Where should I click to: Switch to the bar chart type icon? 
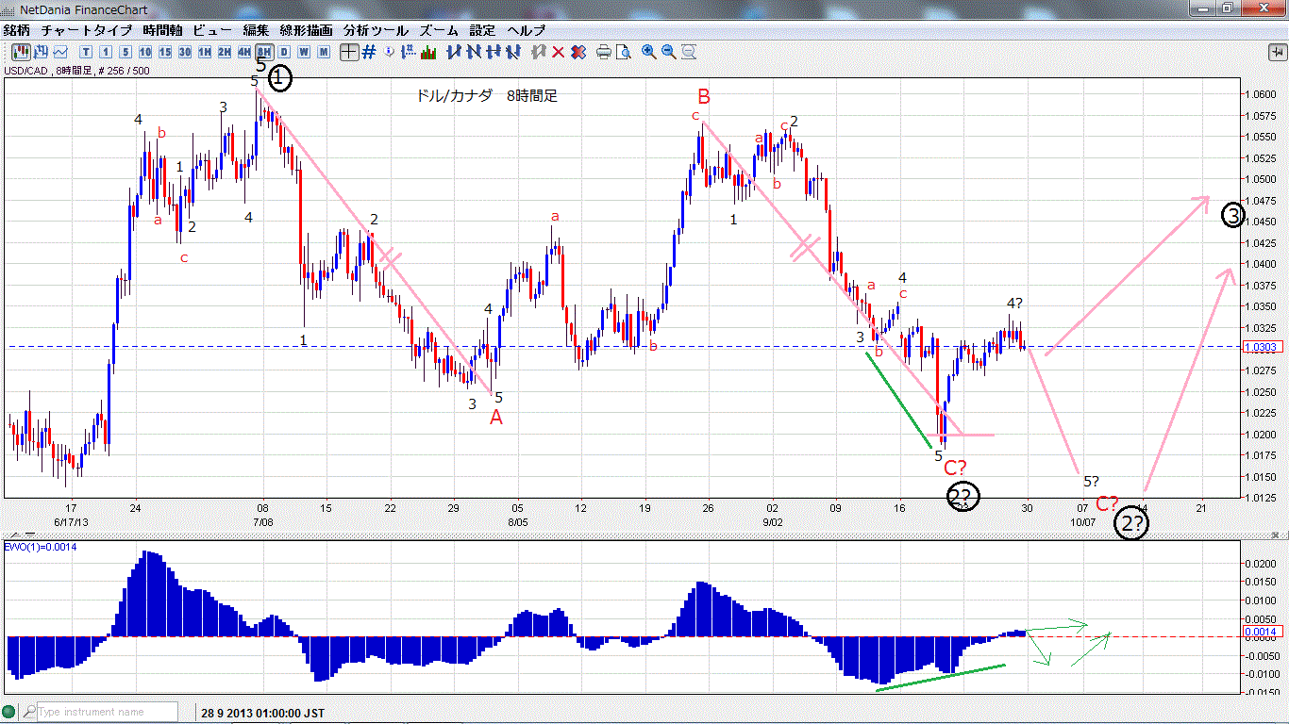pyautogui.click(x=41, y=52)
